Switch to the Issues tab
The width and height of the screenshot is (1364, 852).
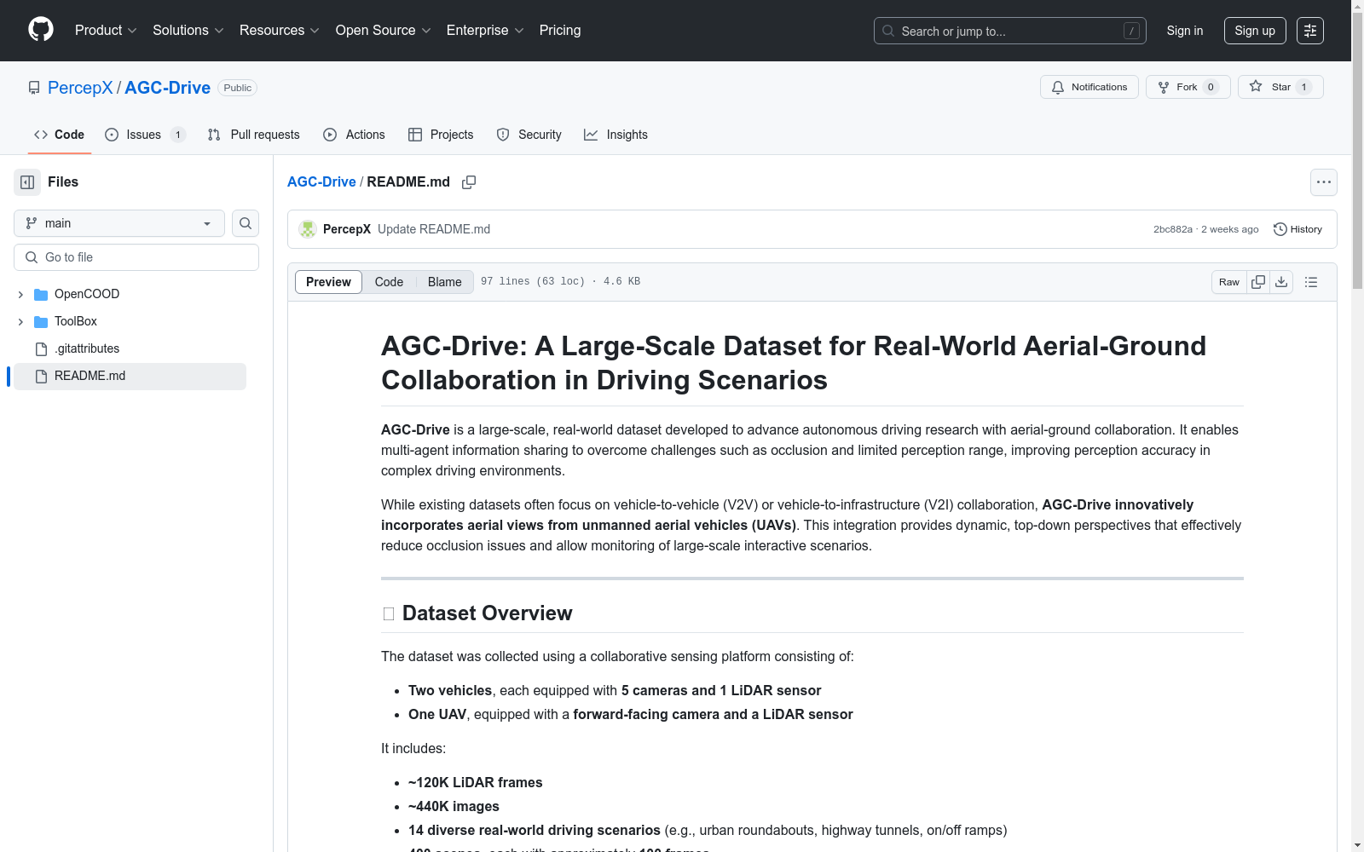[142, 135]
